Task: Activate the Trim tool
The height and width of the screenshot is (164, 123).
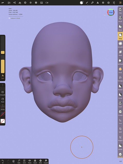Action: (x=120, y=121)
